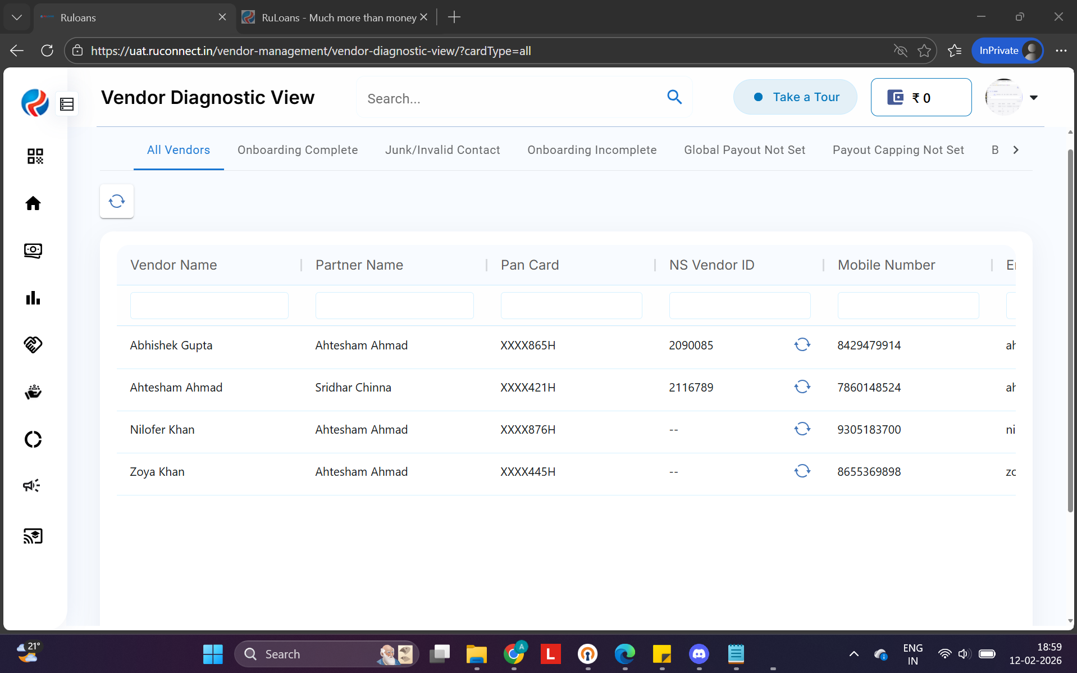This screenshot has width=1077, height=673.
Task: Open the ₹ 0 wallet balance button
Action: coord(921,98)
